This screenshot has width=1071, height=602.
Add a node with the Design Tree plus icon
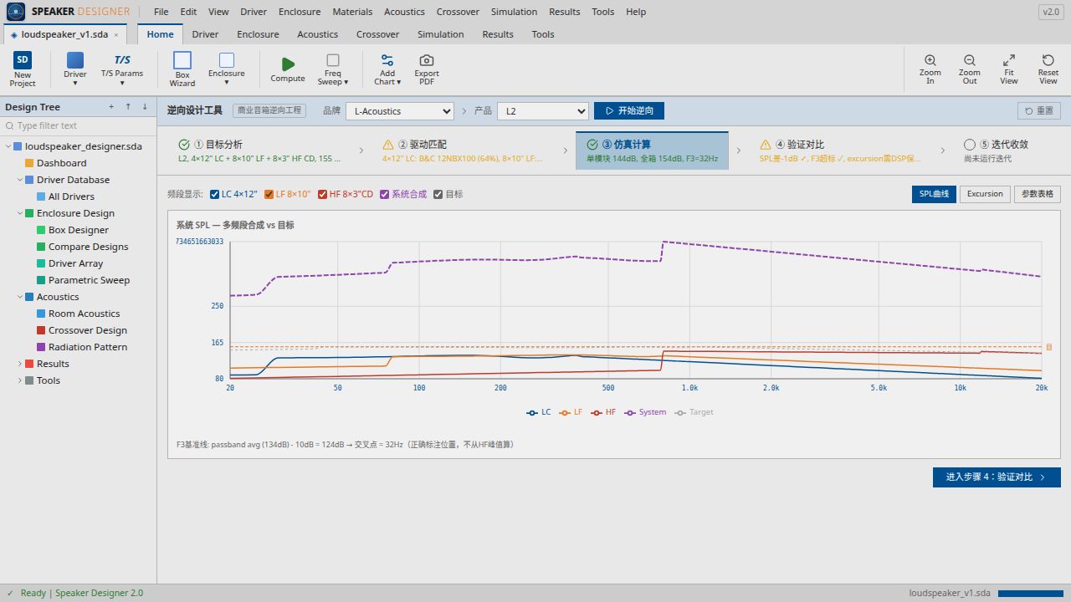111,107
